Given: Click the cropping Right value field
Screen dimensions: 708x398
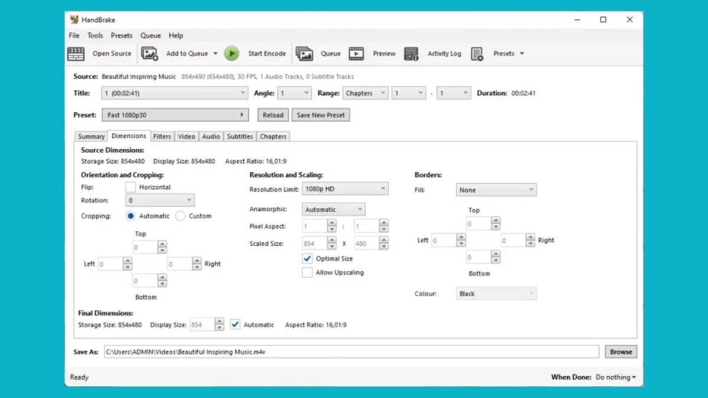Looking at the screenshot, I should click(180, 264).
